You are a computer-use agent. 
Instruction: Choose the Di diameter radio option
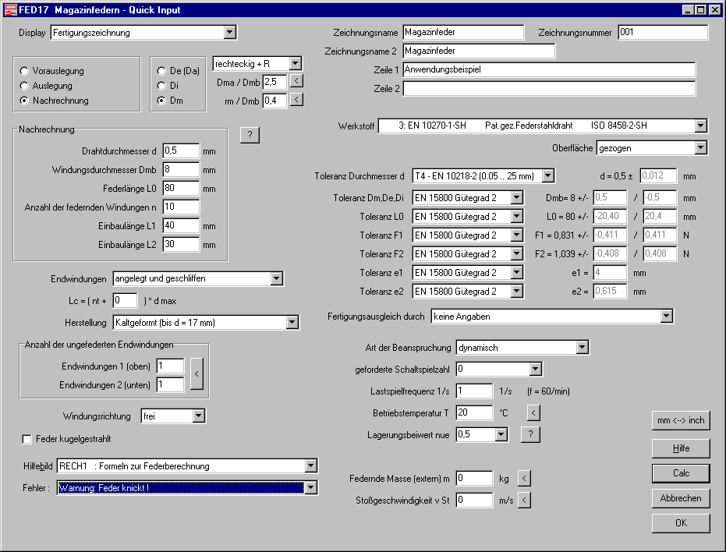[x=161, y=86]
